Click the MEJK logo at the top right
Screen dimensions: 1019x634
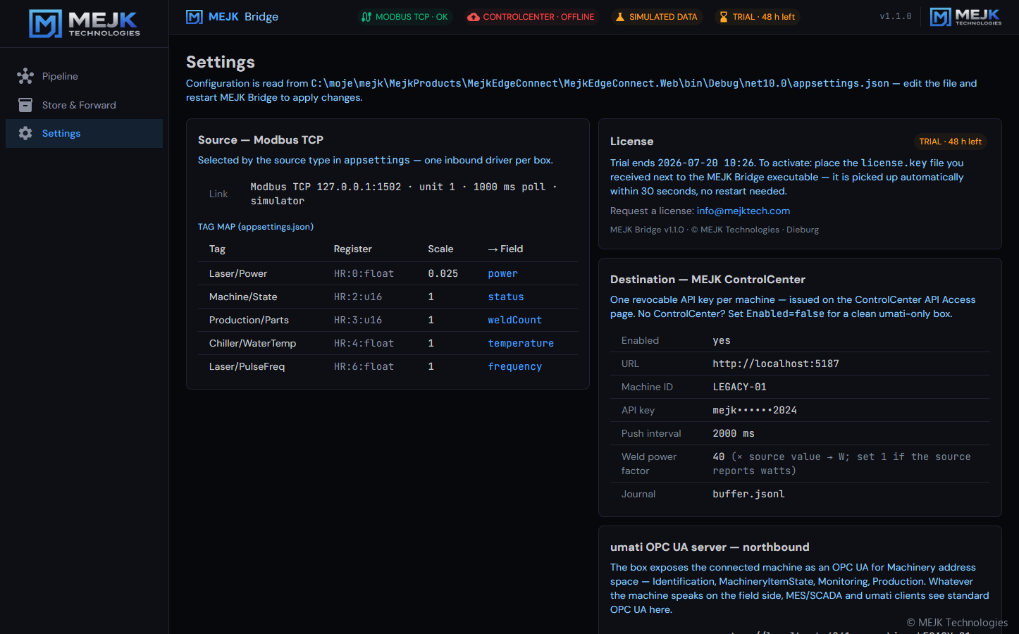(x=965, y=17)
